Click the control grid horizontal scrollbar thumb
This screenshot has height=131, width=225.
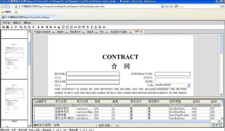pos(124,121)
